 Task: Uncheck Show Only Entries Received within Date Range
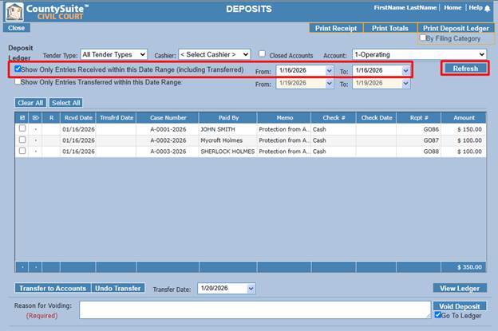(x=18, y=69)
